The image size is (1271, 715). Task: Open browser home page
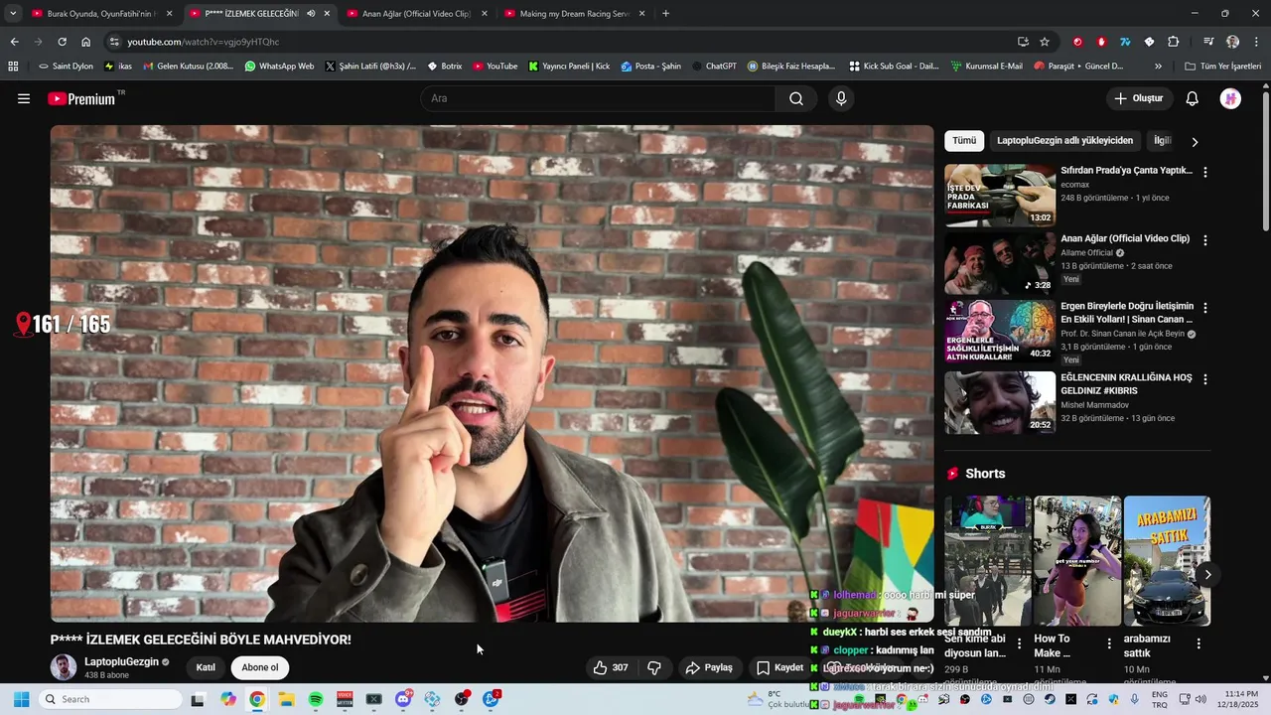[86, 42]
